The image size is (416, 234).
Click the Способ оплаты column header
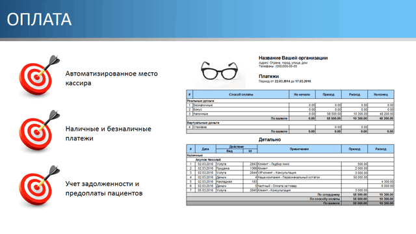click(x=241, y=94)
